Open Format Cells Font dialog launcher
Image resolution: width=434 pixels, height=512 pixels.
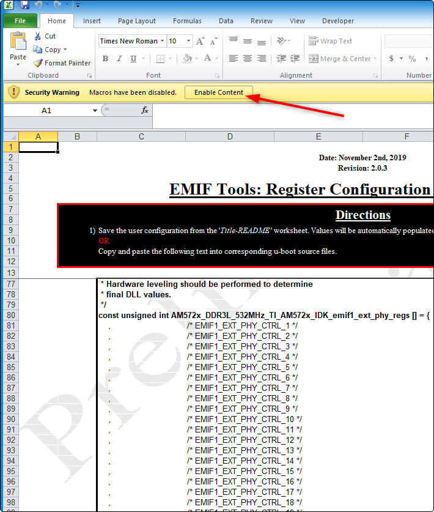pyautogui.click(x=218, y=76)
